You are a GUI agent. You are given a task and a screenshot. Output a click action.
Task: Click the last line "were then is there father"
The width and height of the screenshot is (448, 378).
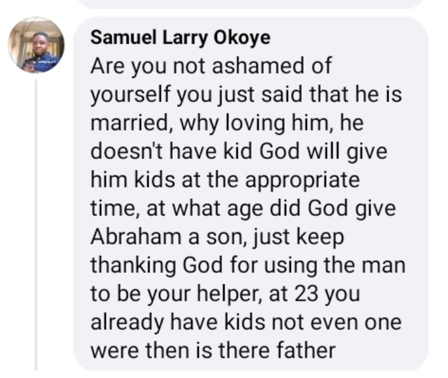(x=213, y=350)
